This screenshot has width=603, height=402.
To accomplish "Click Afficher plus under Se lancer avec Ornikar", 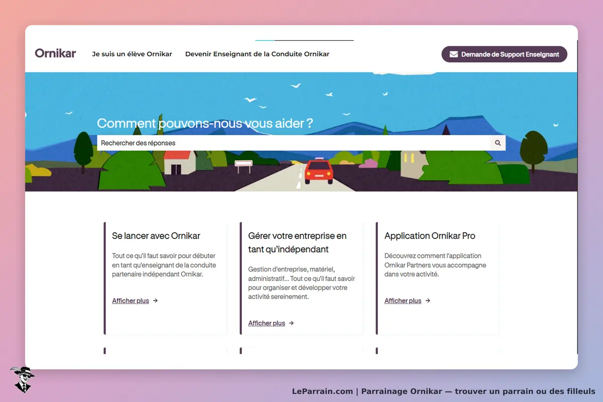I will [x=131, y=300].
